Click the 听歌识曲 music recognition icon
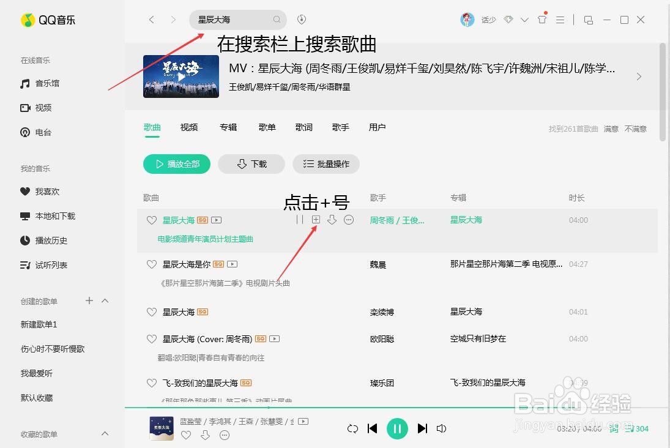This screenshot has width=670, height=448. click(x=301, y=19)
